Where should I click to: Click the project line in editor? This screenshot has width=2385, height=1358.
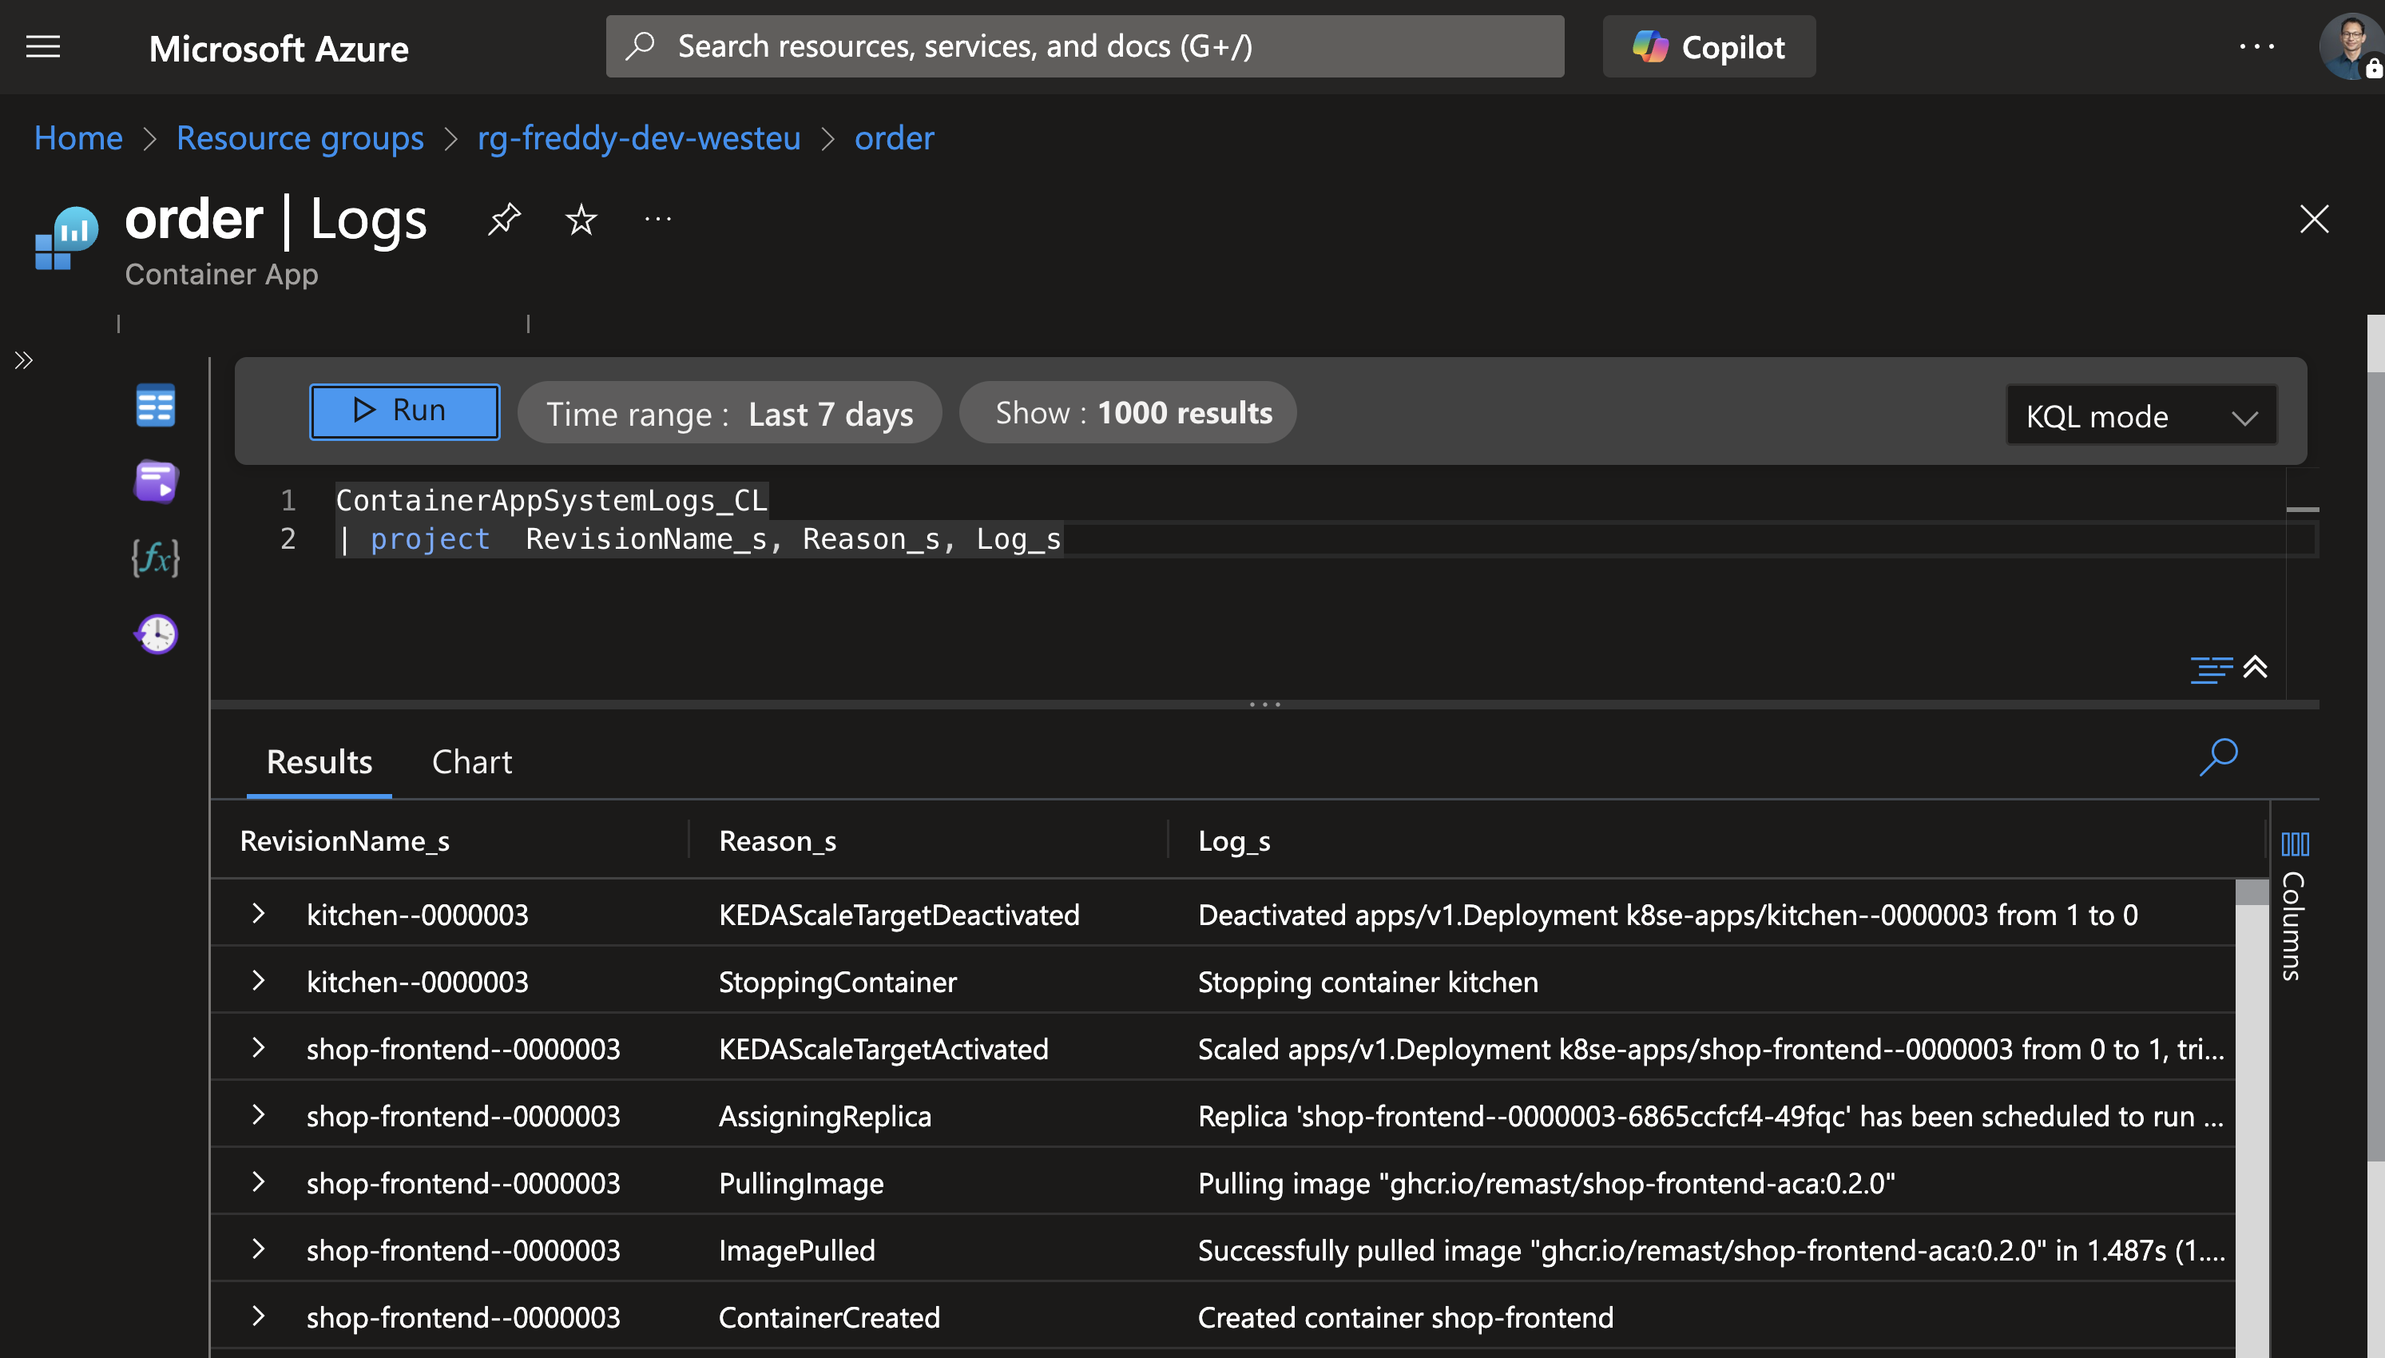[x=699, y=538]
